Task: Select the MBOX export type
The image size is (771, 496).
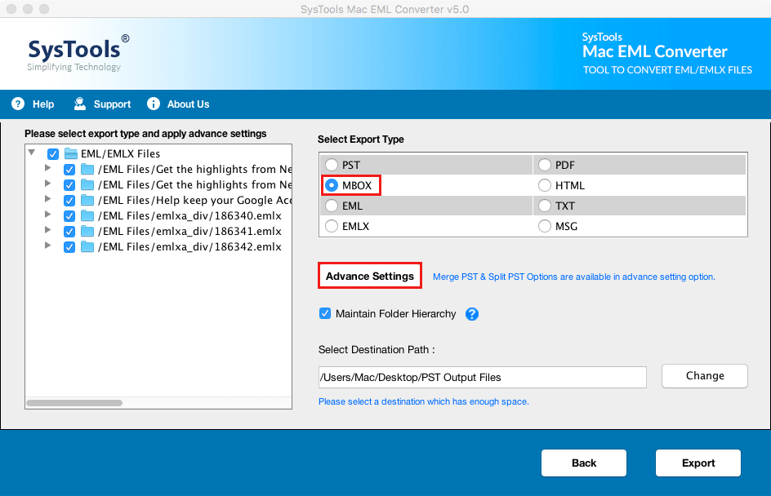Action: (332, 185)
